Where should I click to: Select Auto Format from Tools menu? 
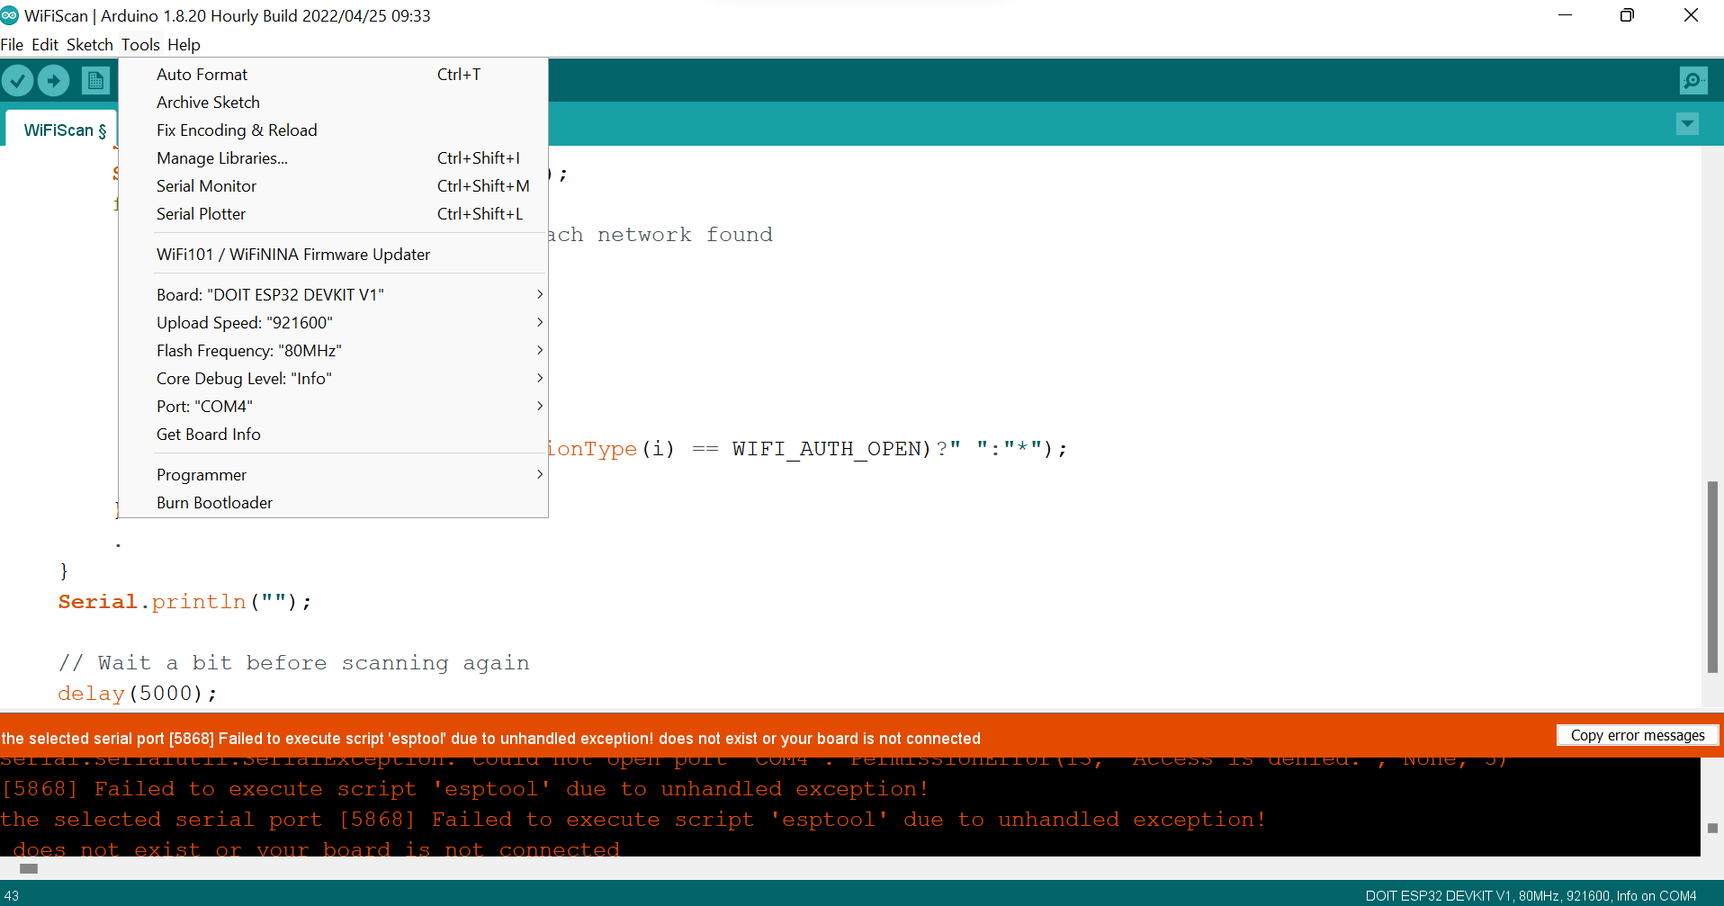[202, 75]
